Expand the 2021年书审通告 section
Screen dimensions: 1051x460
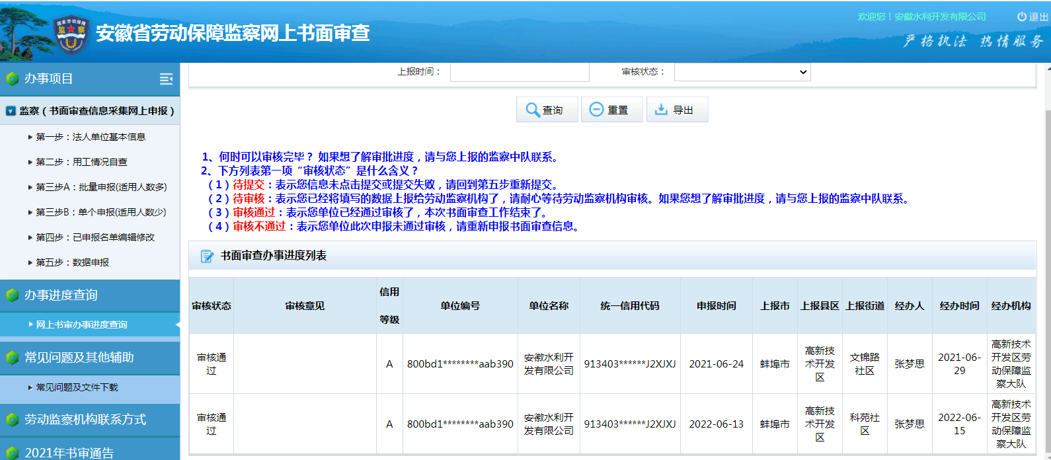click(69, 453)
